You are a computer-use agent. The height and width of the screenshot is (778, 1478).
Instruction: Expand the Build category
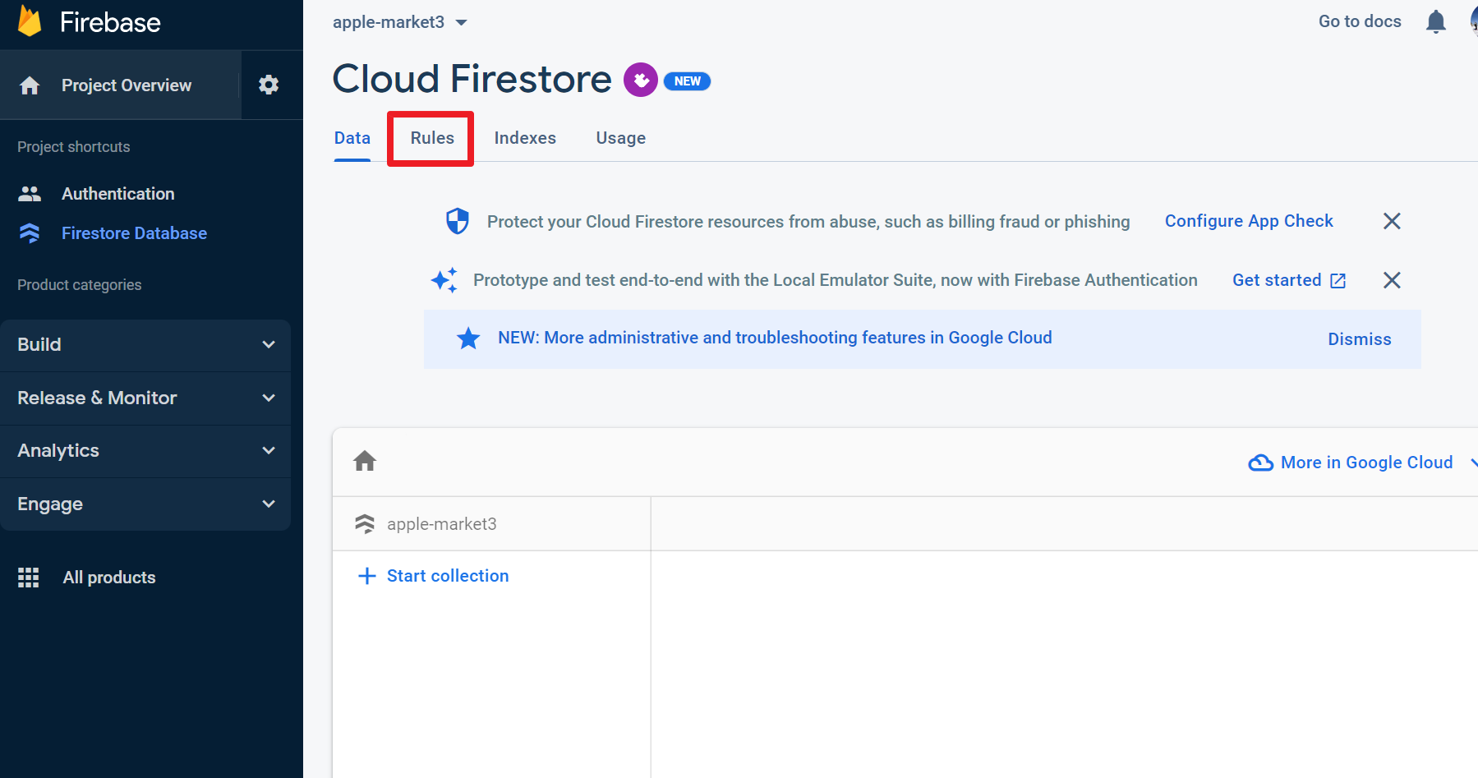(x=145, y=345)
